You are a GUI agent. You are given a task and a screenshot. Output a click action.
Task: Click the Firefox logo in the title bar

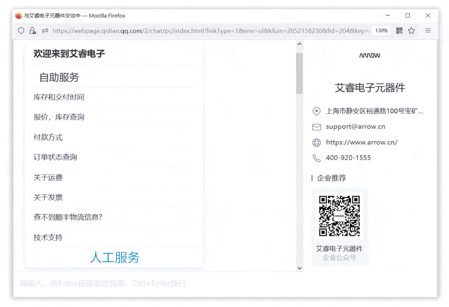pyautogui.click(x=19, y=15)
